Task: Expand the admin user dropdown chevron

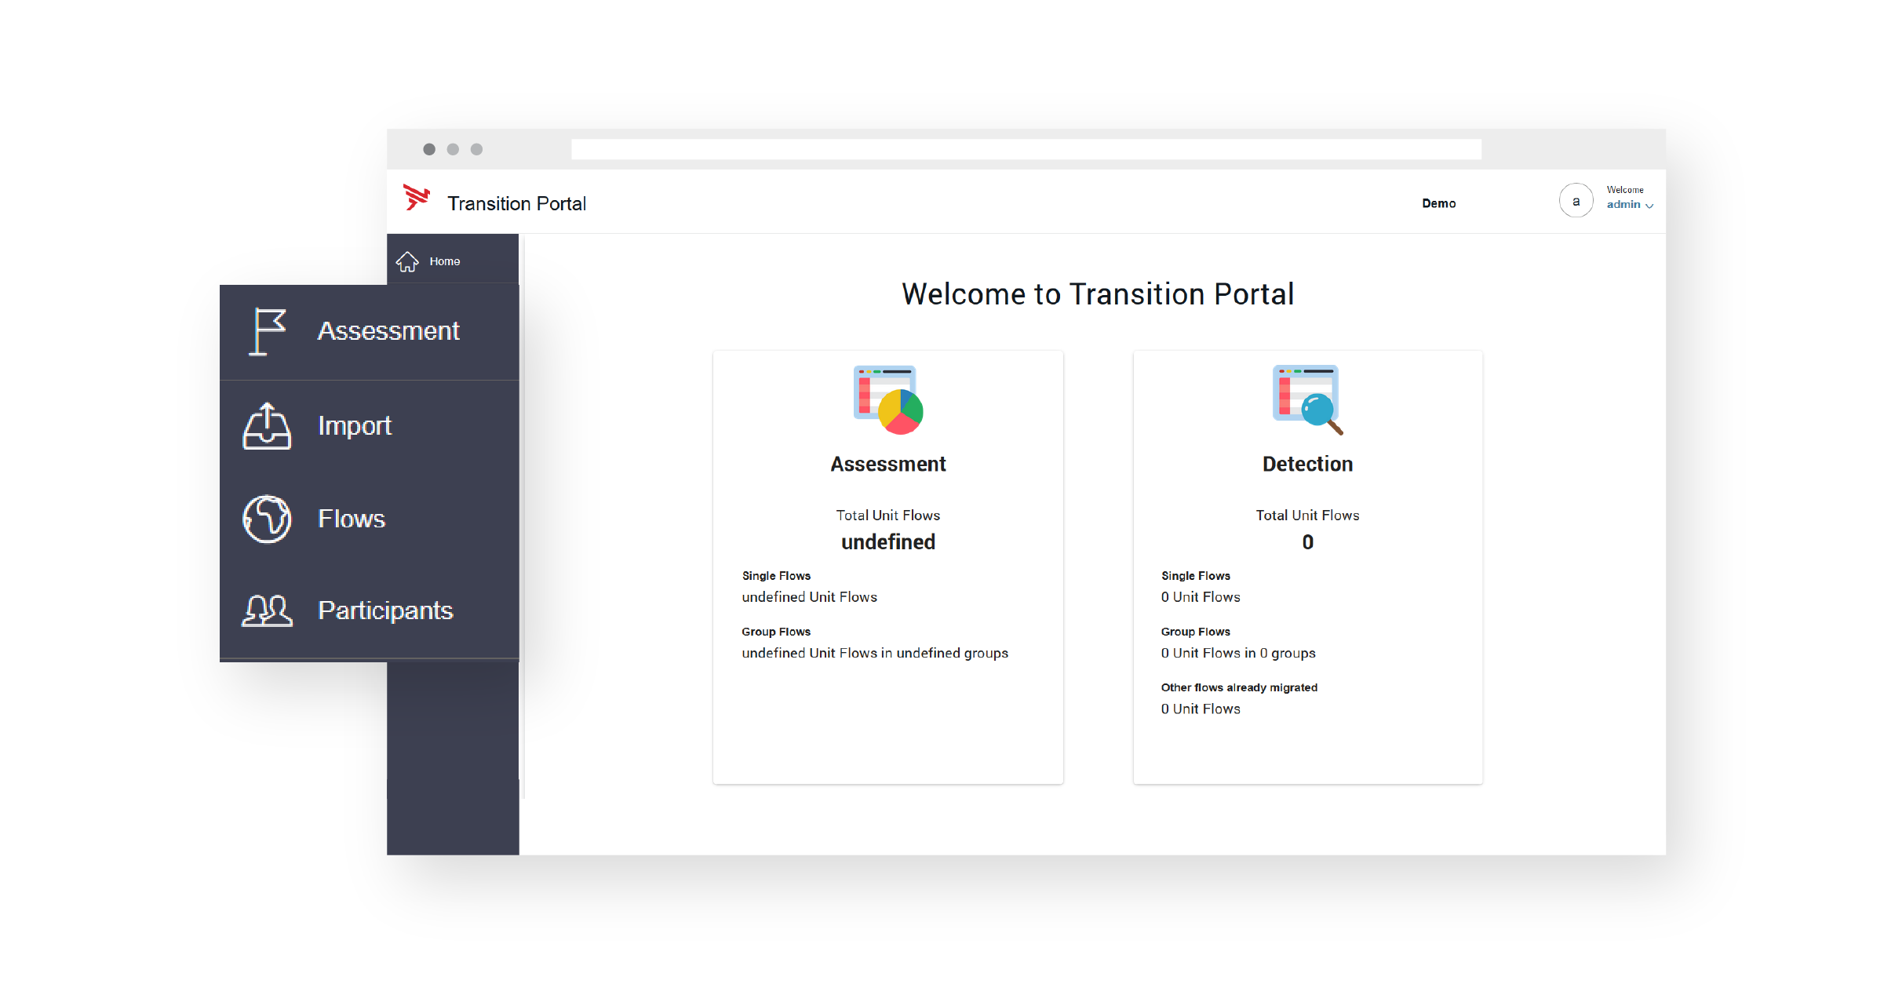Action: point(1649,206)
